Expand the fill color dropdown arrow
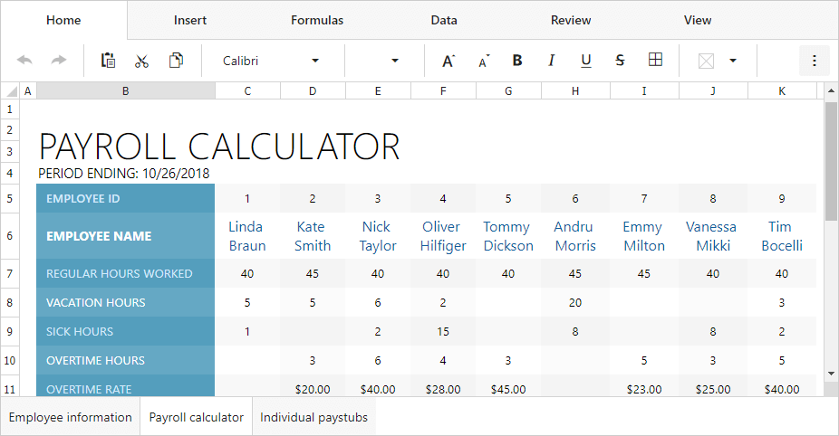The image size is (839, 436). tap(732, 61)
